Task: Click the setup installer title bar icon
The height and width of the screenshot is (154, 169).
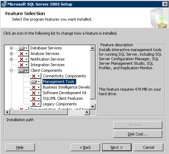Action: pyautogui.click(x=4, y=5)
